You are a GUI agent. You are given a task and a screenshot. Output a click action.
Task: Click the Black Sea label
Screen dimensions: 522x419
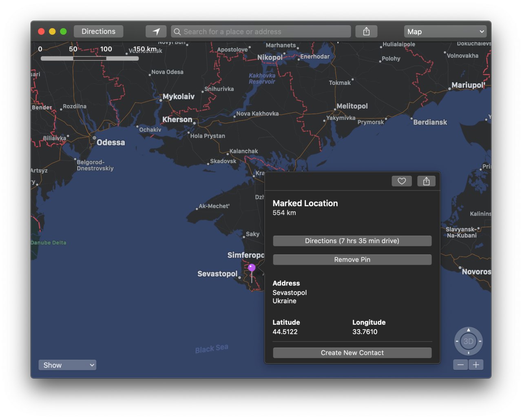[x=211, y=349]
